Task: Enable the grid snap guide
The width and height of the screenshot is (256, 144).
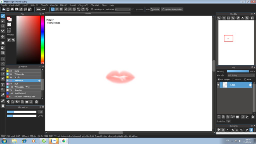Action: click(61, 9)
